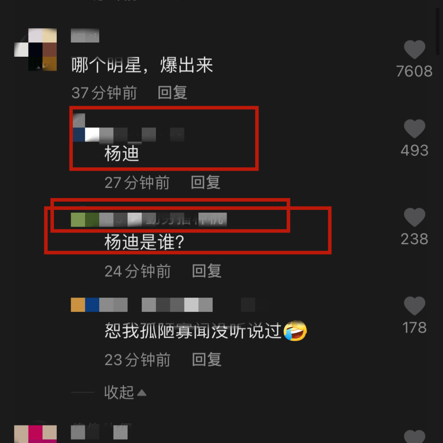Viewport: 443px width, 443px height.
Task: Open the top commenter's avatar
Action: tap(36, 49)
